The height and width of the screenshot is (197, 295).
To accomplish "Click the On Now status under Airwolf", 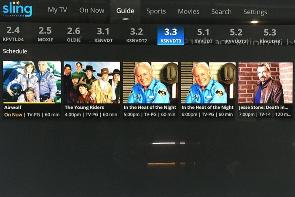I will click(x=13, y=115).
